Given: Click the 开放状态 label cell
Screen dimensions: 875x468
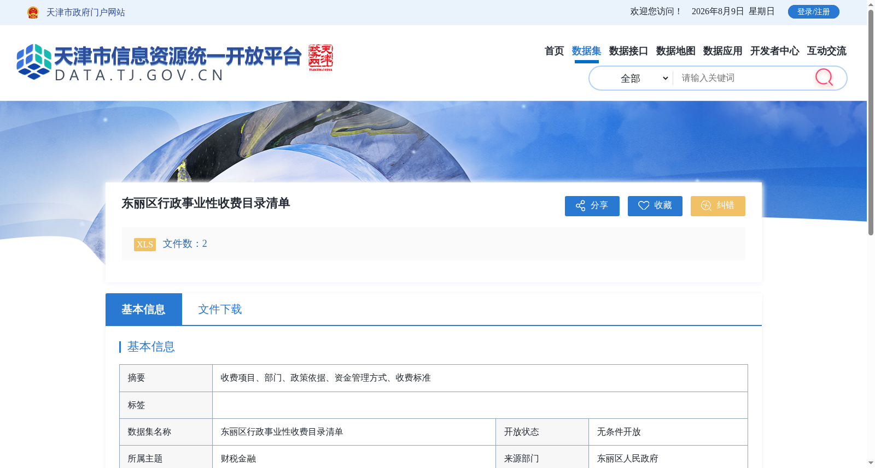Looking at the screenshot, I should (x=542, y=432).
